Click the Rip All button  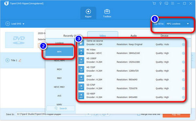point(176,115)
